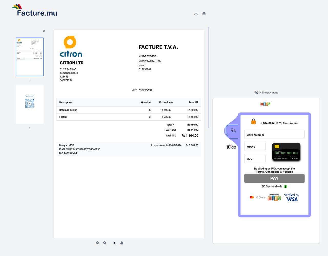Click phone number '01 23 04 05 66'

click(x=68, y=69)
